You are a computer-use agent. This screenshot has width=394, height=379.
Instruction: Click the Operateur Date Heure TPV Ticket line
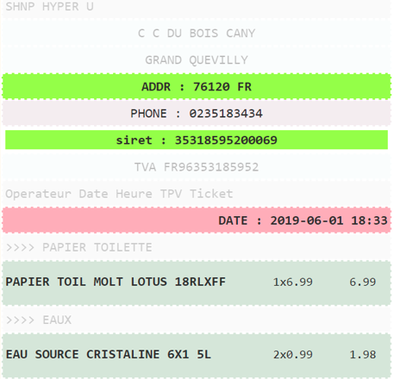click(x=197, y=194)
